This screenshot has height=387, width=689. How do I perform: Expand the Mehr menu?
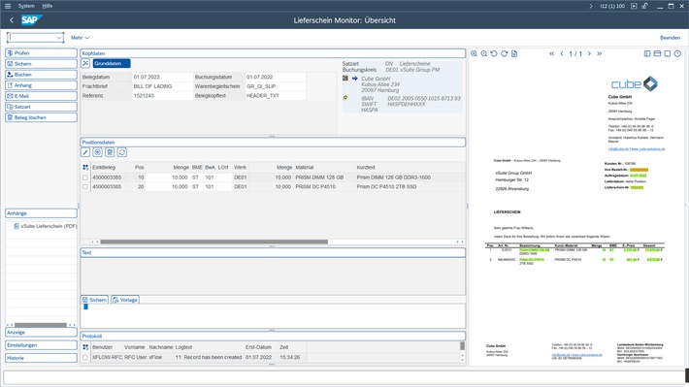tap(80, 38)
